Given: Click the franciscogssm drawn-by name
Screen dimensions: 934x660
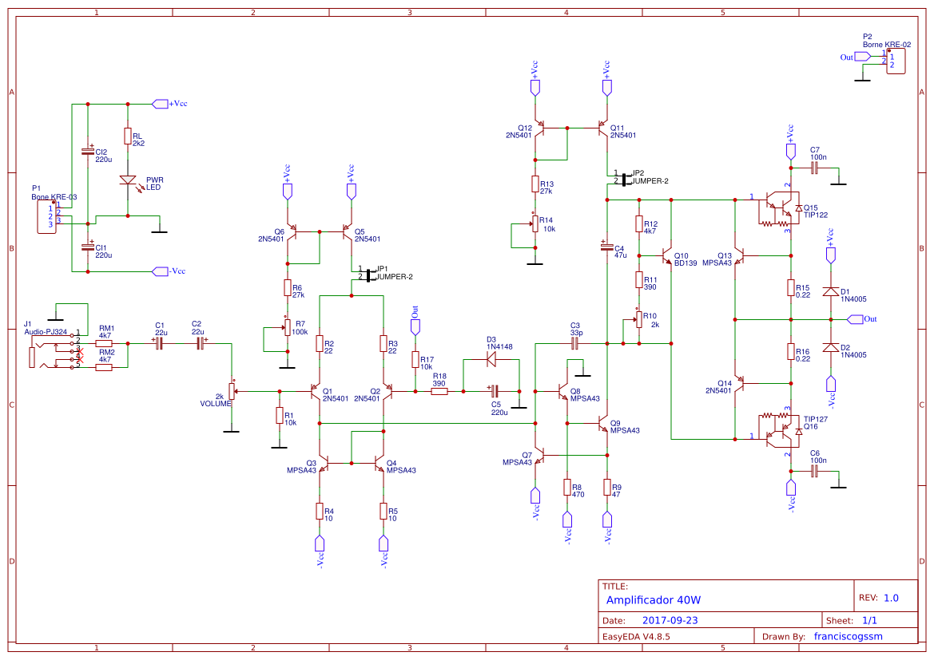Looking at the screenshot, I should click(848, 636).
